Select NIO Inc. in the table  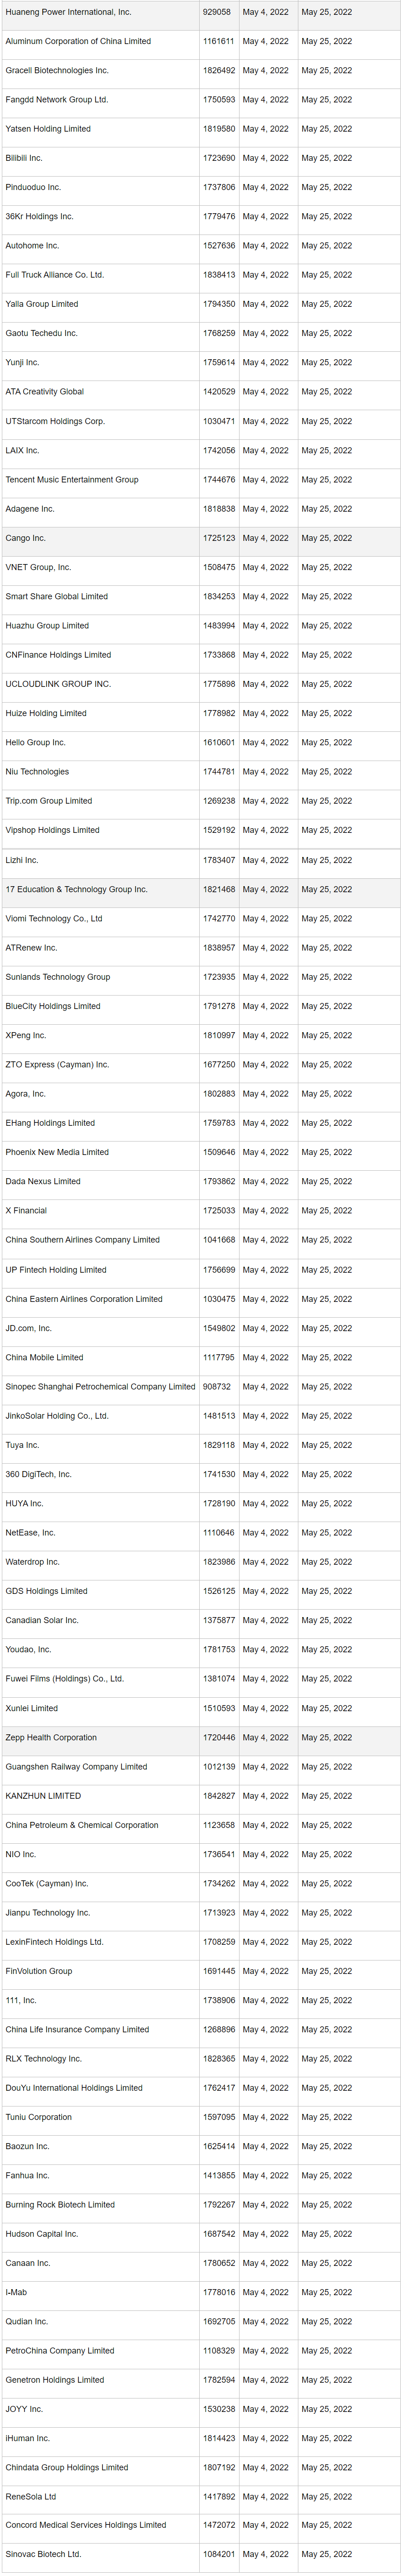[x=20, y=1855]
